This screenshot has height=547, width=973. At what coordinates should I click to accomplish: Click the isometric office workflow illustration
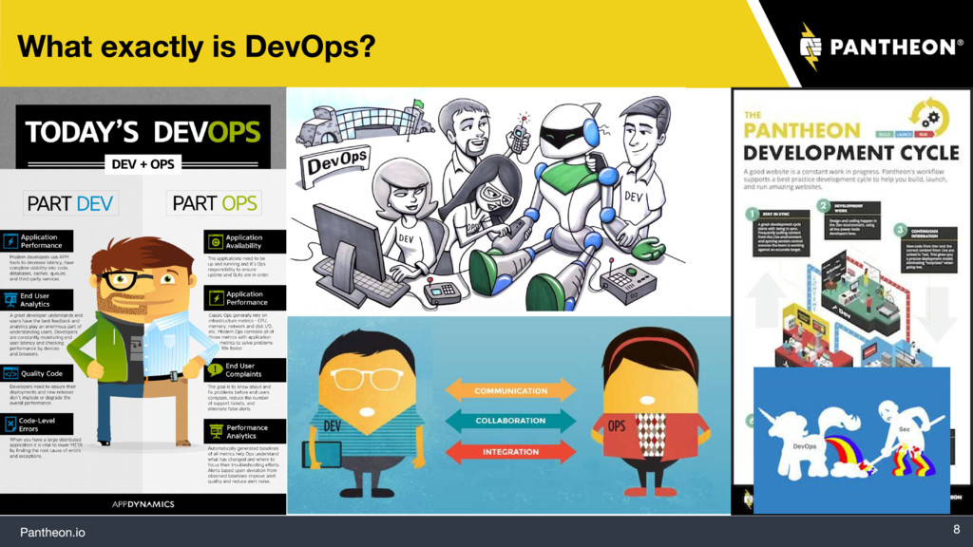[853, 311]
